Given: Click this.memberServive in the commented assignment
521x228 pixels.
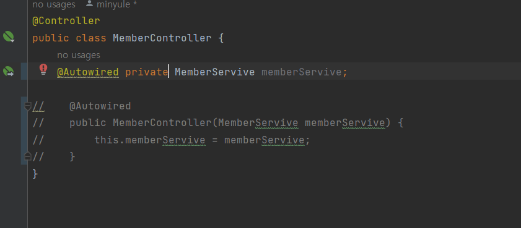Looking at the screenshot, I should coord(150,140).
